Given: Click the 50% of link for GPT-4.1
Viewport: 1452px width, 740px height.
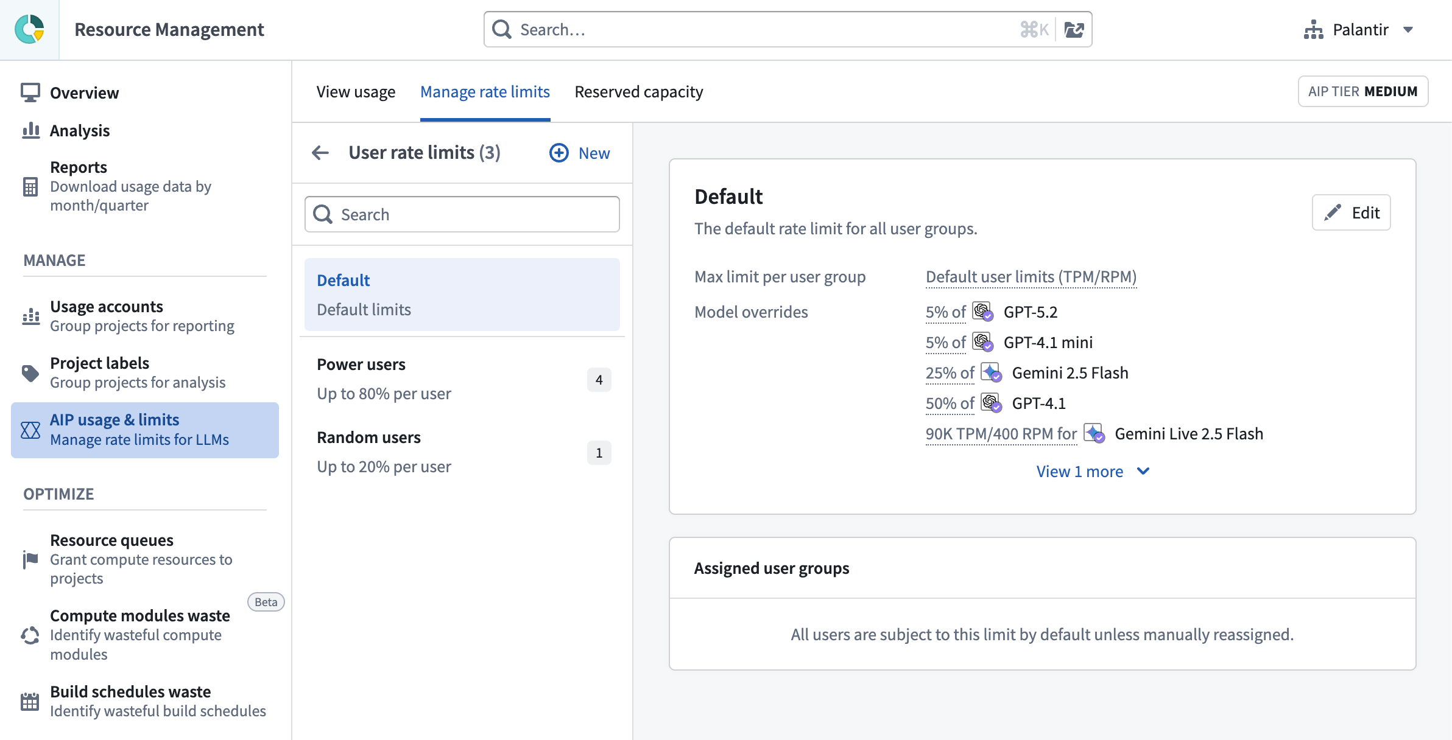Looking at the screenshot, I should click(x=950, y=403).
